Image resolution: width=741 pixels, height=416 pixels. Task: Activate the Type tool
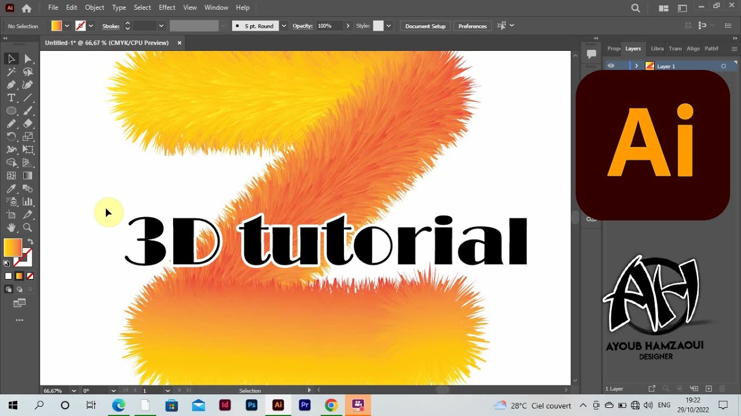click(11, 98)
